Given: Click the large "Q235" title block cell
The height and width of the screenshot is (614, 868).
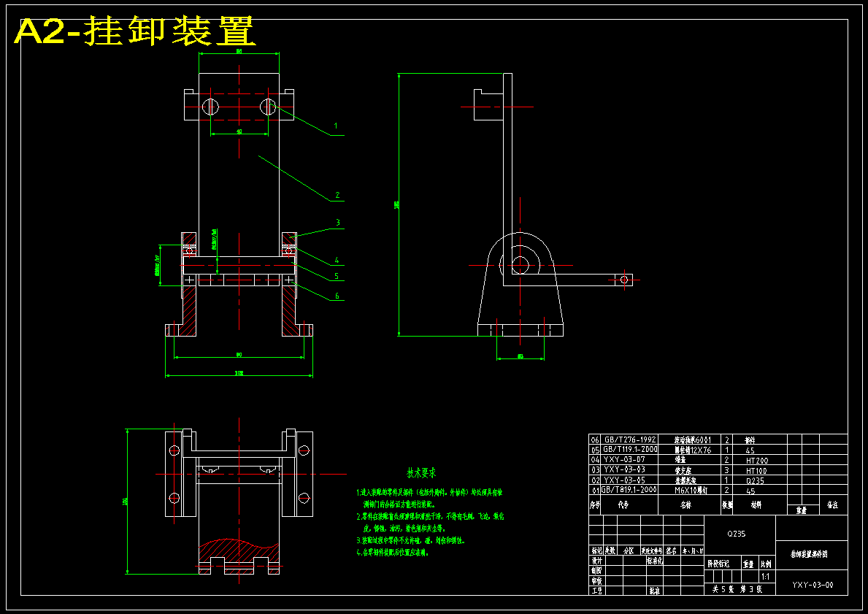Looking at the screenshot, I should click(x=737, y=534).
